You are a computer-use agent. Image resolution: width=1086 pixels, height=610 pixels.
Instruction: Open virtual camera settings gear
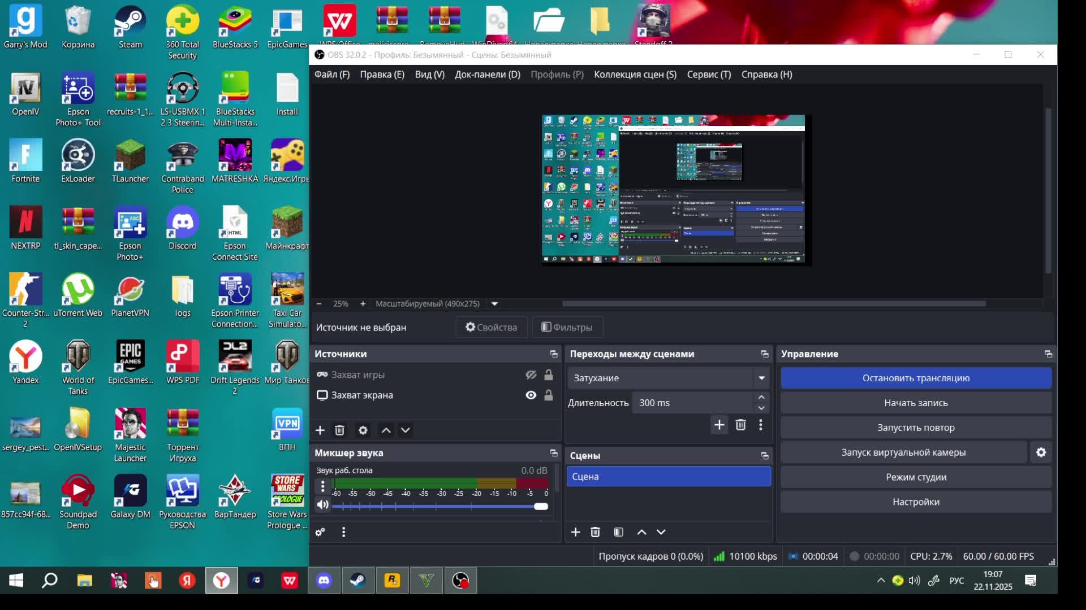[1041, 452]
